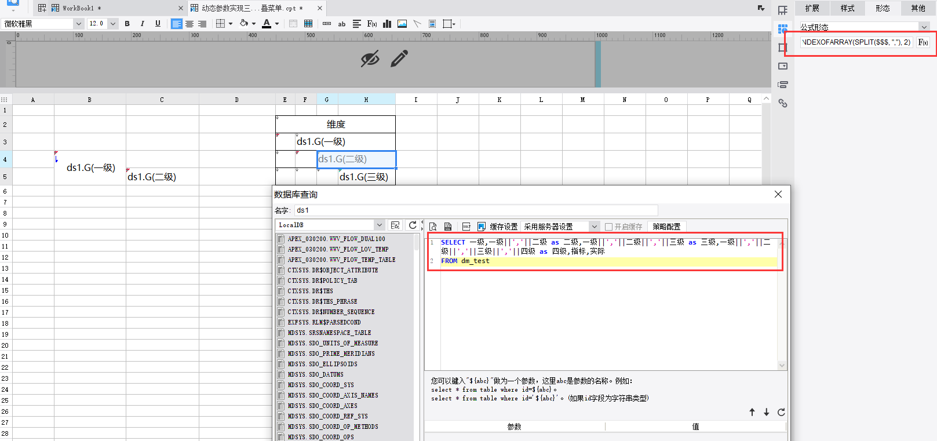Image resolution: width=937 pixels, height=441 pixels.
Task: Click the SQL document icon beside the preview icon
Action: (448, 227)
